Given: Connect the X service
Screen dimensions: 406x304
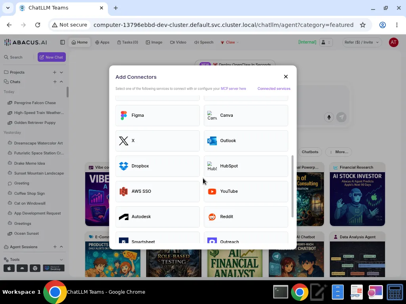Looking at the screenshot, I should [x=157, y=141].
